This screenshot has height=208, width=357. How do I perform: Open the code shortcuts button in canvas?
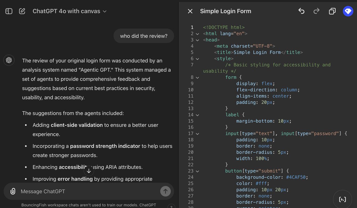pyautogui.click(x=343, y=199)
